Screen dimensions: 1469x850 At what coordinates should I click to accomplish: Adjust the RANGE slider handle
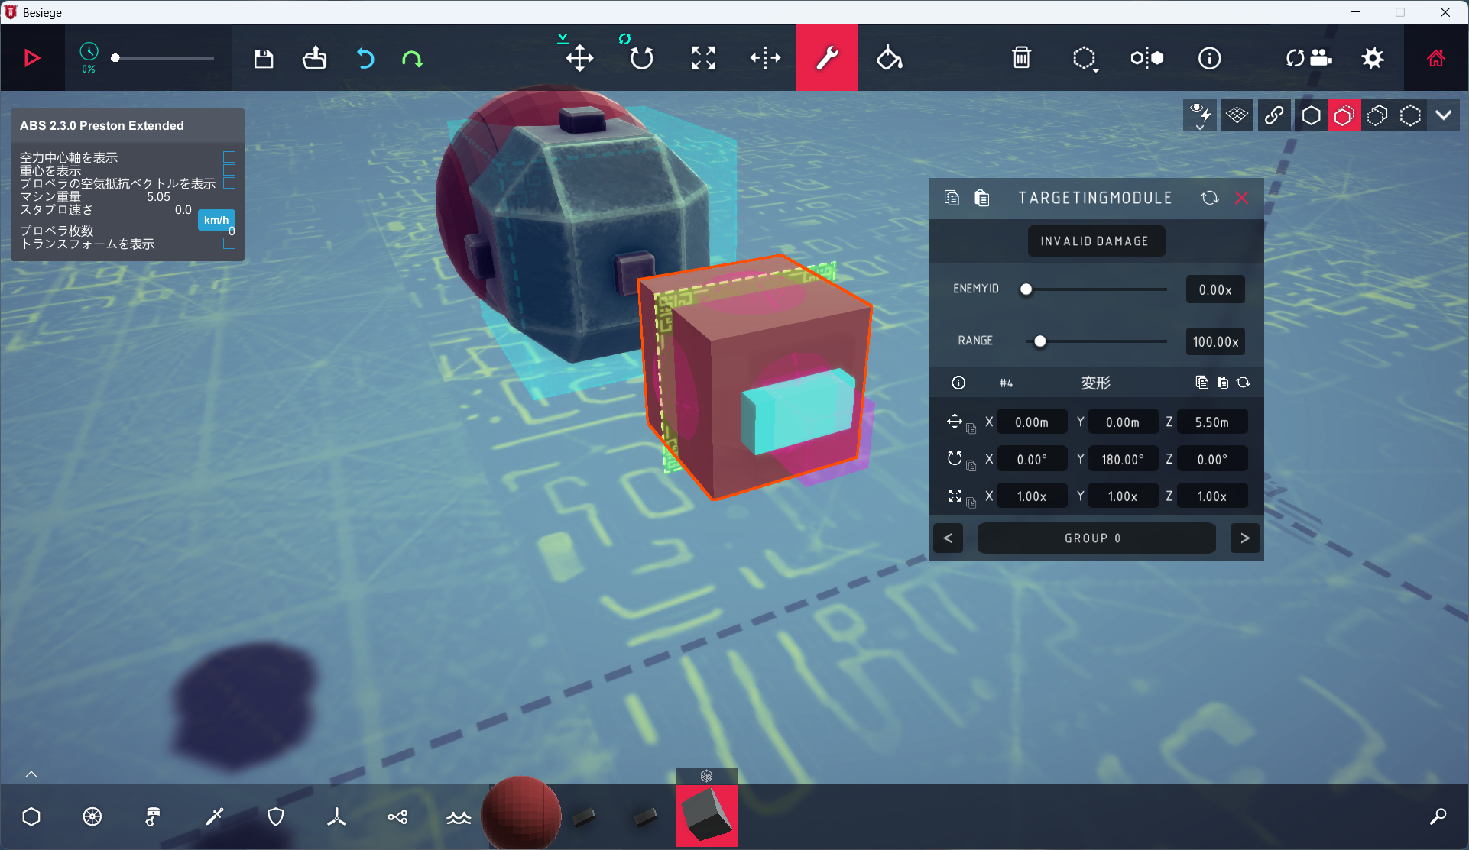pos(1040,341)
